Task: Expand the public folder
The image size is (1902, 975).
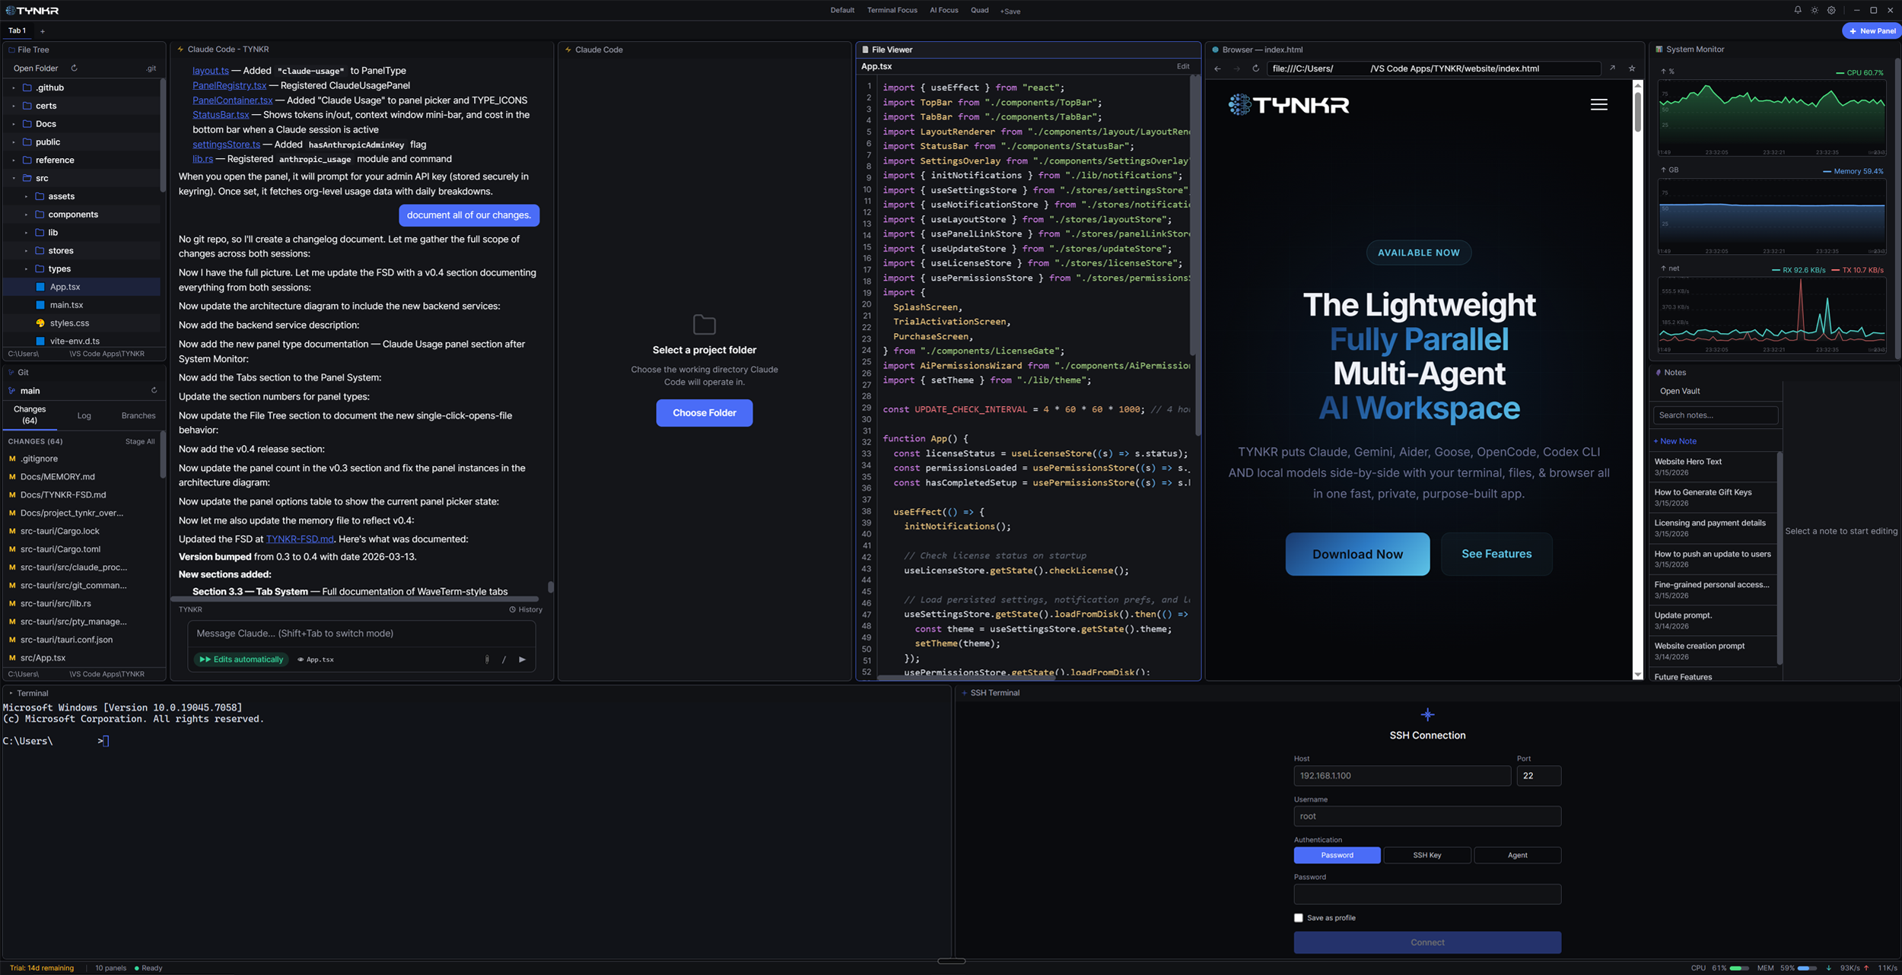Action: click(13, 142)
